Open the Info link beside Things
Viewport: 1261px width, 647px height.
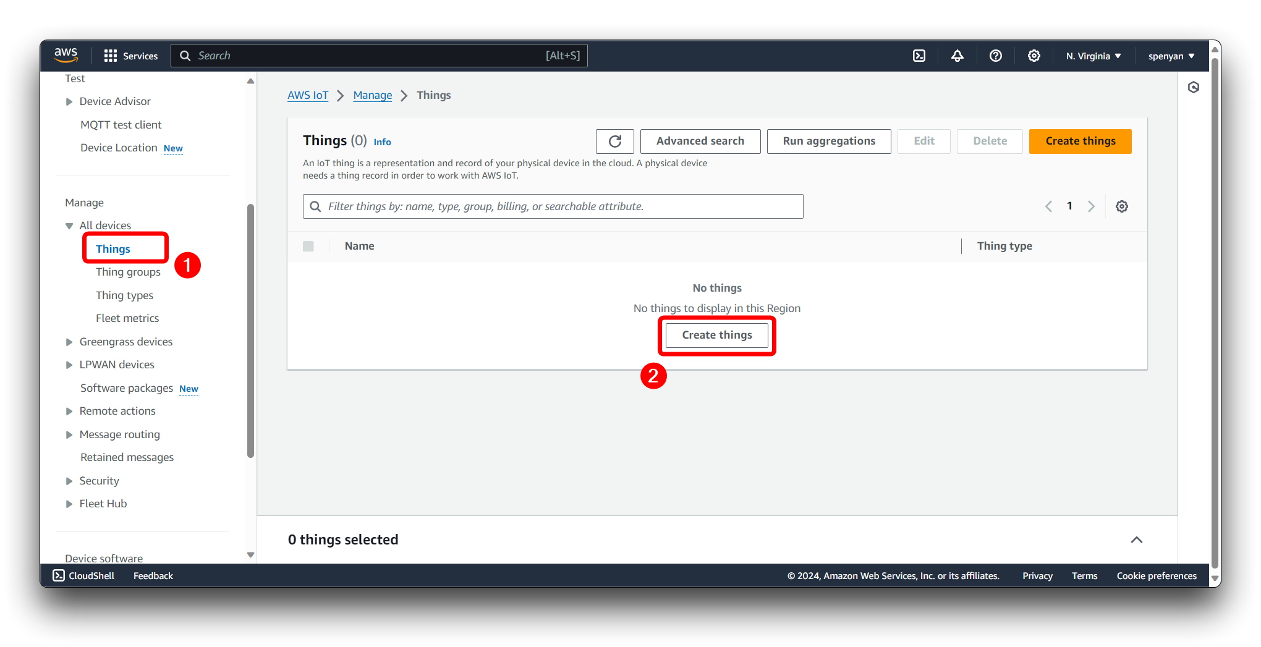[x=382, y=142]
